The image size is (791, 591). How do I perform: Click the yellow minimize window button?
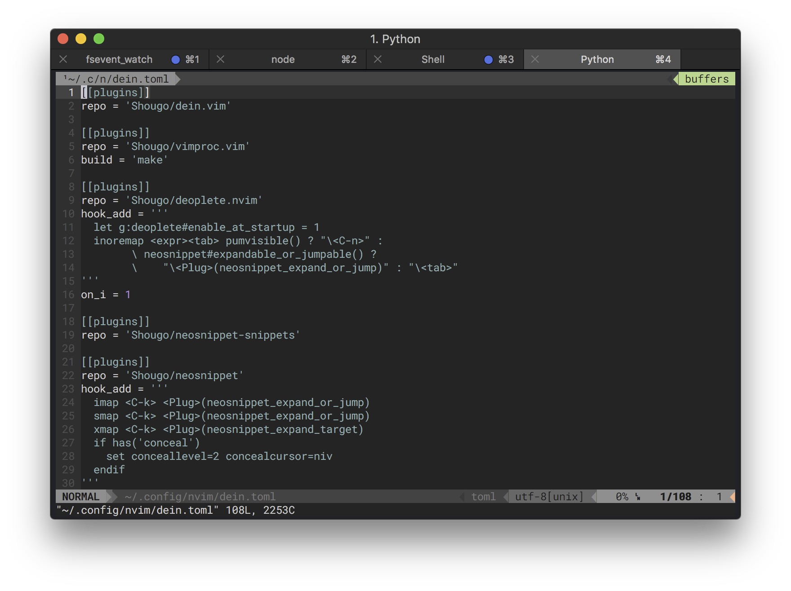[81, 39]
